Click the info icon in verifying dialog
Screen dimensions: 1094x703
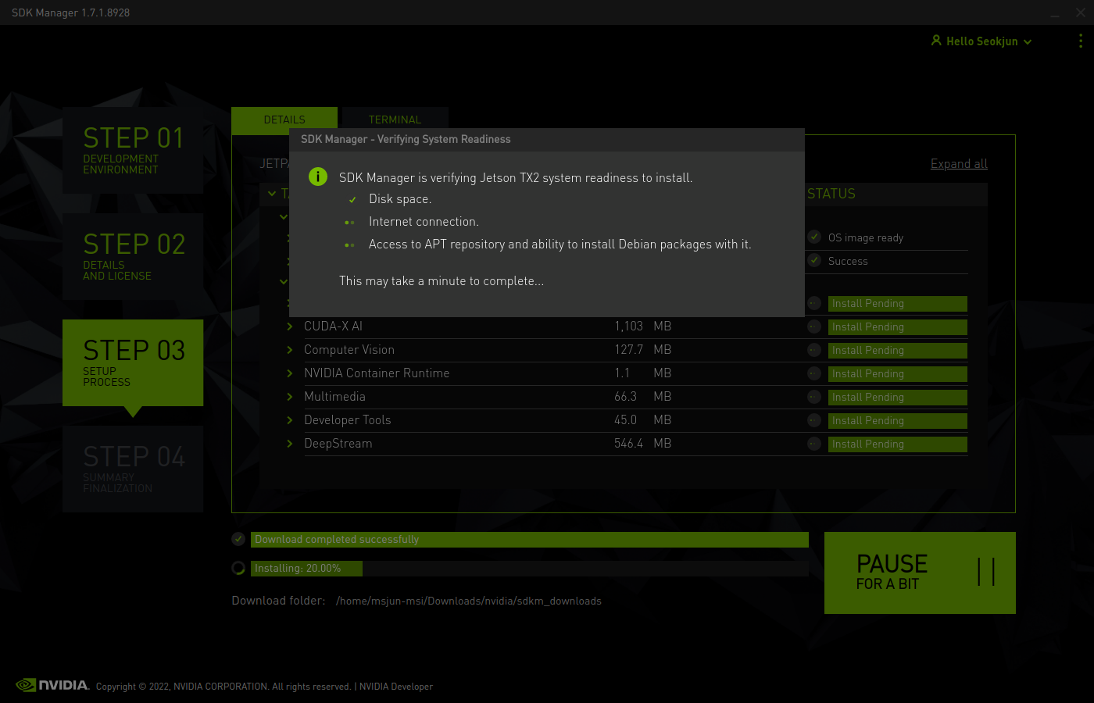coord(318,177)
